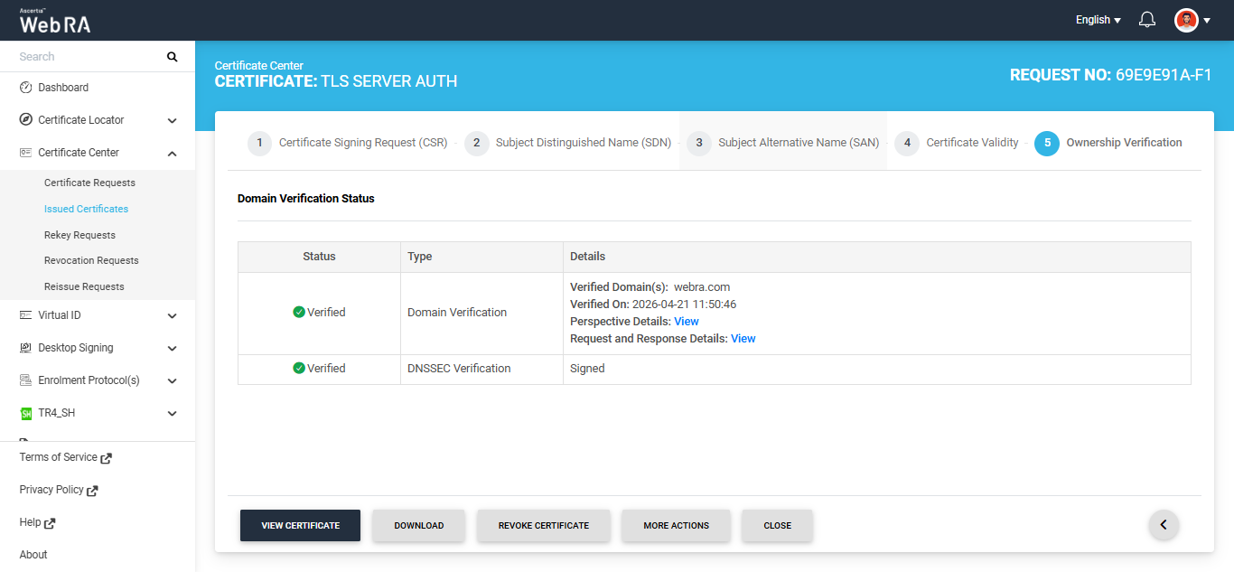Click the arrow beside the user avatar
Screen dimensions: 1234x572
click(x=1207, y=21)
